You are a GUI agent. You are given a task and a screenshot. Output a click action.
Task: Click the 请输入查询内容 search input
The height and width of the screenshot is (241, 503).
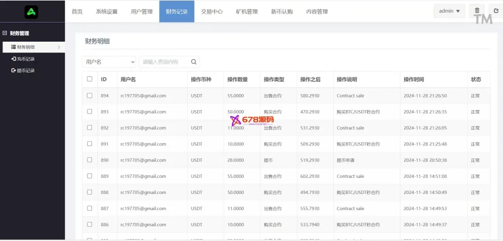165,62
